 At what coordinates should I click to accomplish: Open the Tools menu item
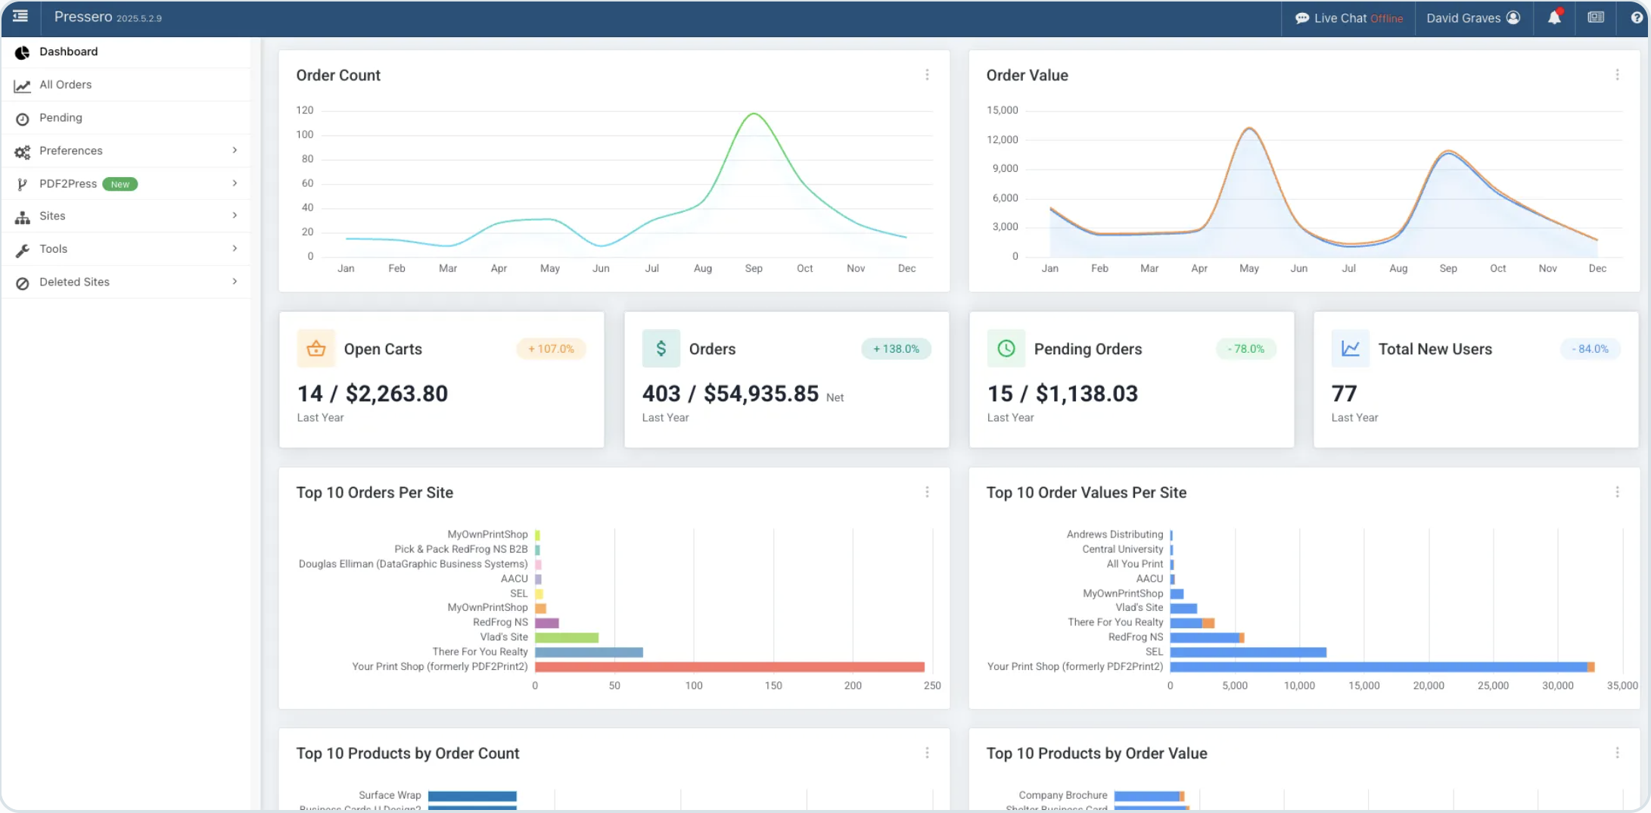(x=126, y=249)
